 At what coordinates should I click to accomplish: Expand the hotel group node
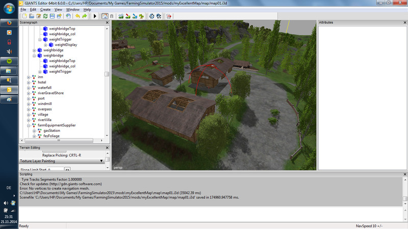[29, 82]
